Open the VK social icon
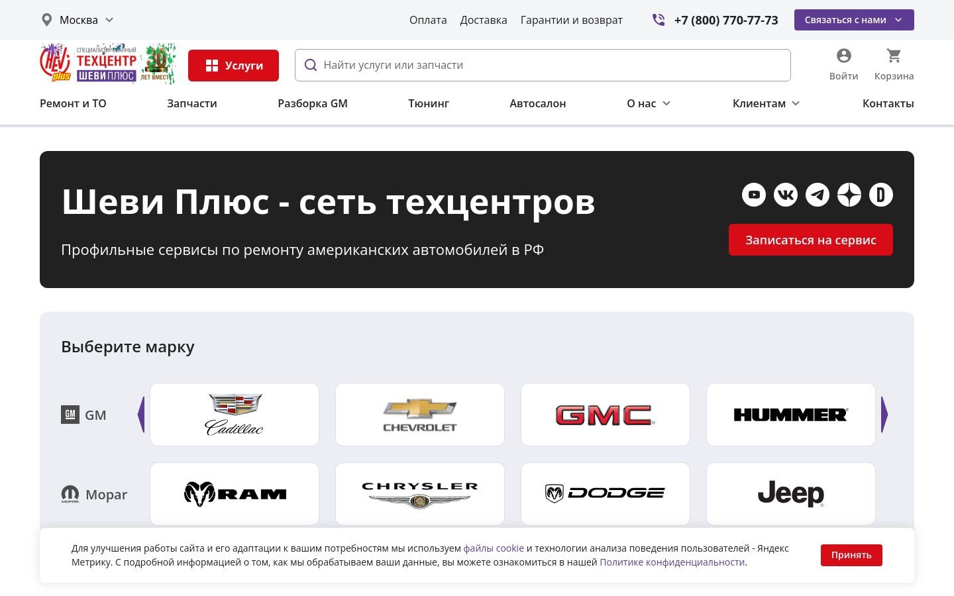 pos(786,195)
